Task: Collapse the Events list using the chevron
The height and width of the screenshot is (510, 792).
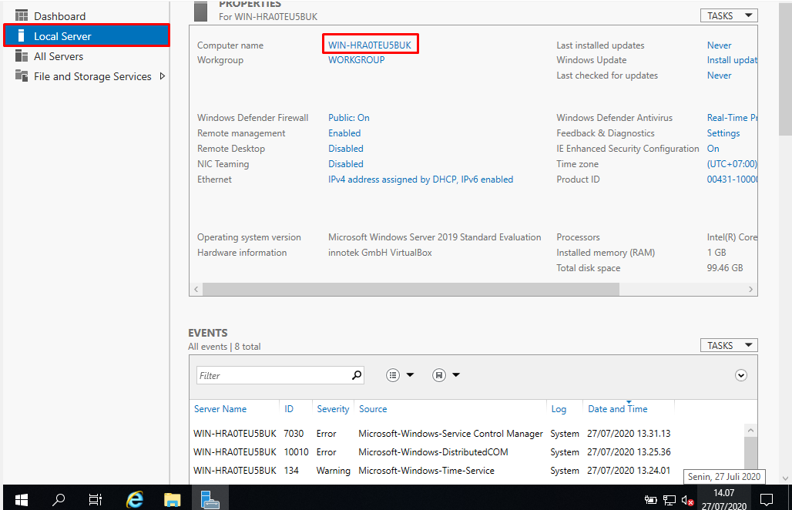Action: [740, 374]
